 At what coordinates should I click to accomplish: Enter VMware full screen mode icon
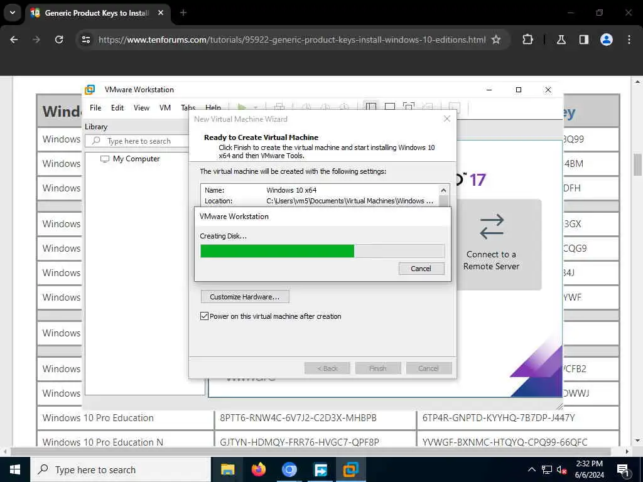point(408,107)
